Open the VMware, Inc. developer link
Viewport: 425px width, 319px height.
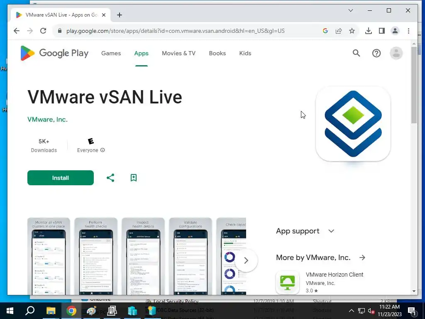point(47,119)
